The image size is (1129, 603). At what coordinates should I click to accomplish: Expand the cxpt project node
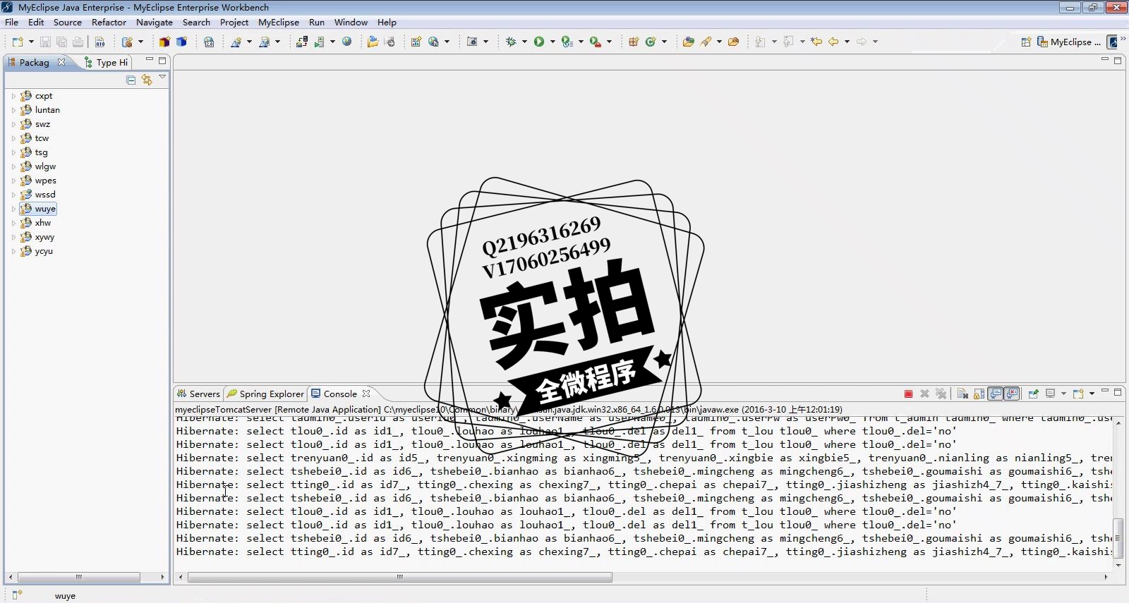13,96
